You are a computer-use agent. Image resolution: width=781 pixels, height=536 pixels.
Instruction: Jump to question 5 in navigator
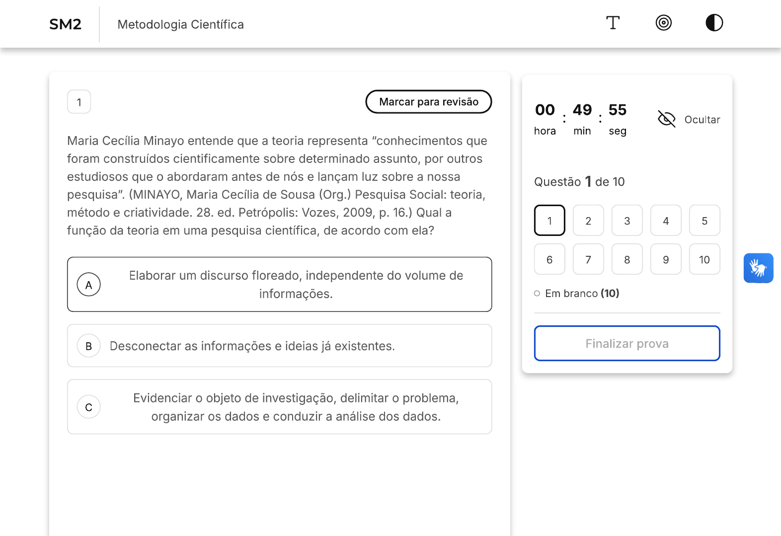tap(704, 221)
